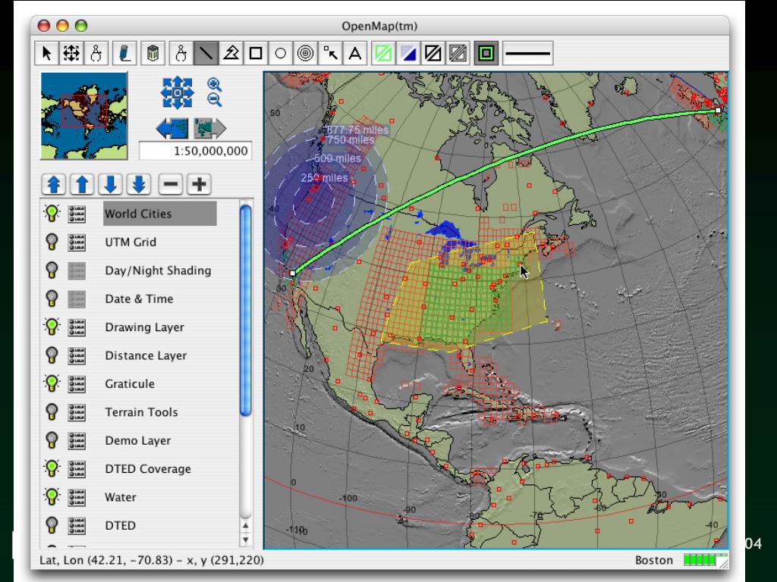Viewport: 777px width, 582px height.
Task: Select the Text tool marked A
Action: (355, 53)
